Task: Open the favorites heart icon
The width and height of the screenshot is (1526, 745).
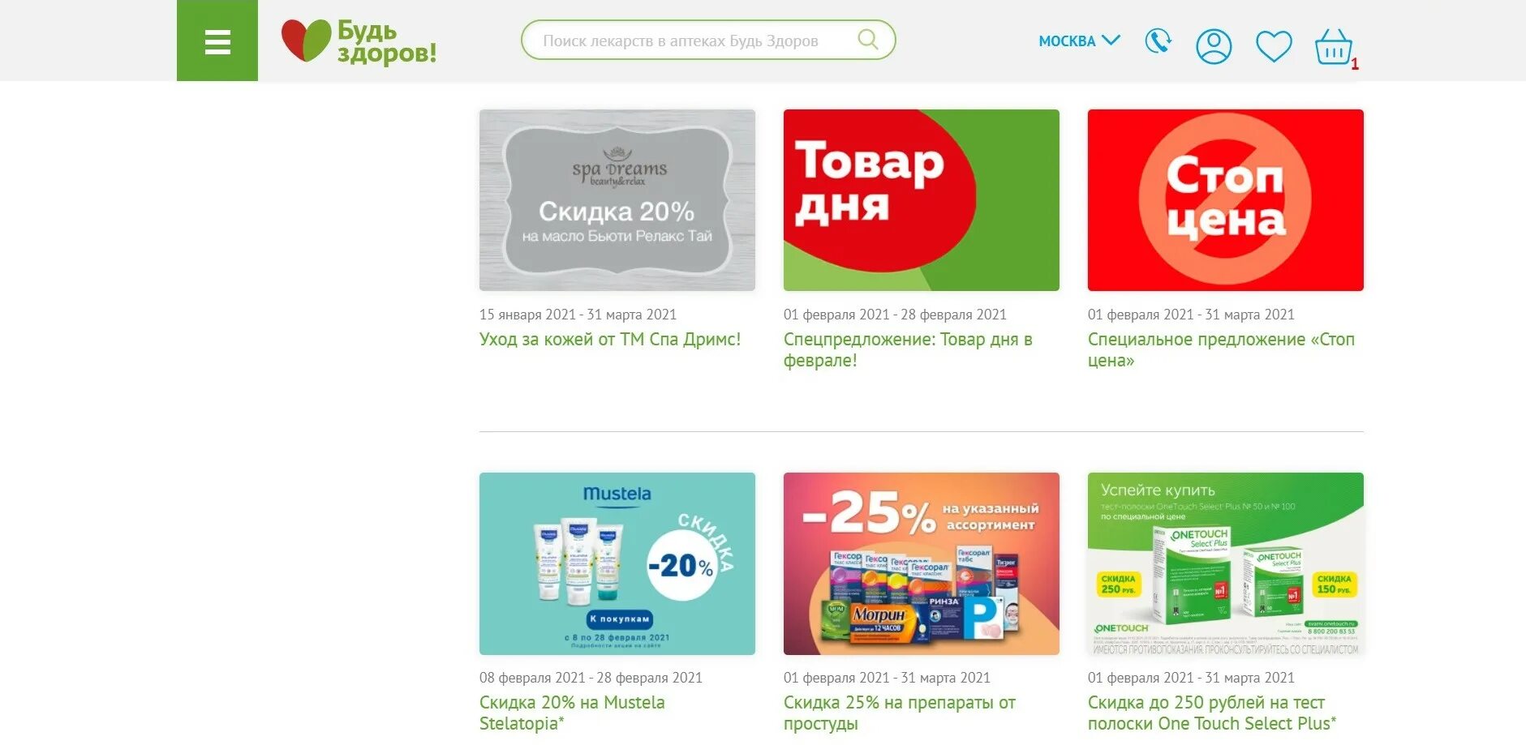Action: click(1274, 46)
